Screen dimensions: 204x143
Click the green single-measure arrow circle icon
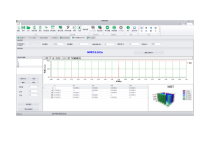[107, 27]
